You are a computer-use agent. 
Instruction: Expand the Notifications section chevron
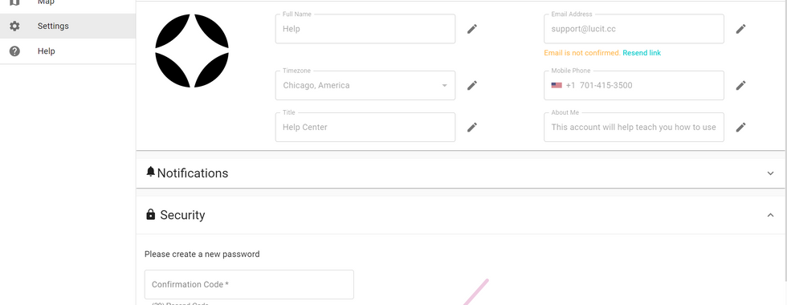click(770, 173)
